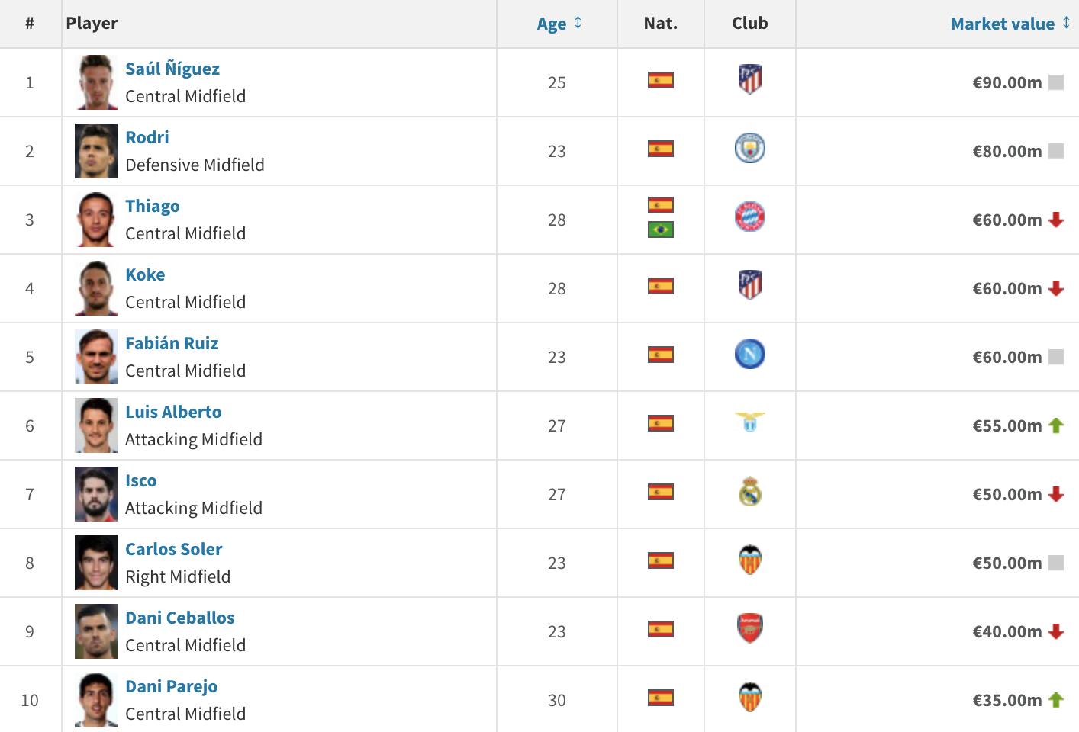The height and width of the screenshot is (732, 1079).
Task: Sort the table by Market value
Action: click(1002, 24)
